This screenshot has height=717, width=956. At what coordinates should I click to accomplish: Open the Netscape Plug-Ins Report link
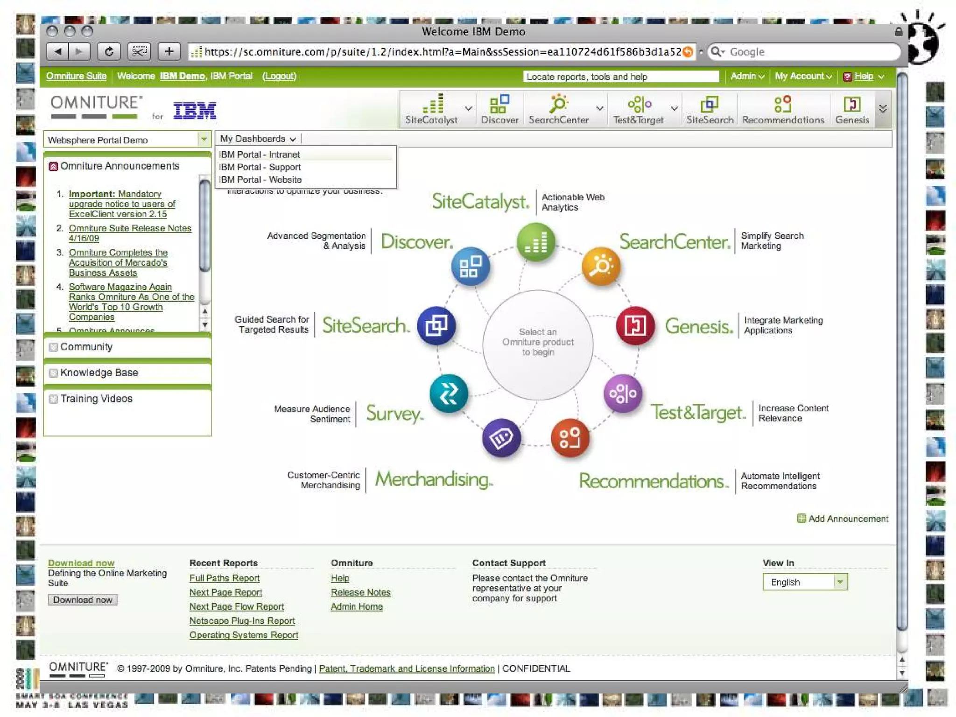click(242, 621)
